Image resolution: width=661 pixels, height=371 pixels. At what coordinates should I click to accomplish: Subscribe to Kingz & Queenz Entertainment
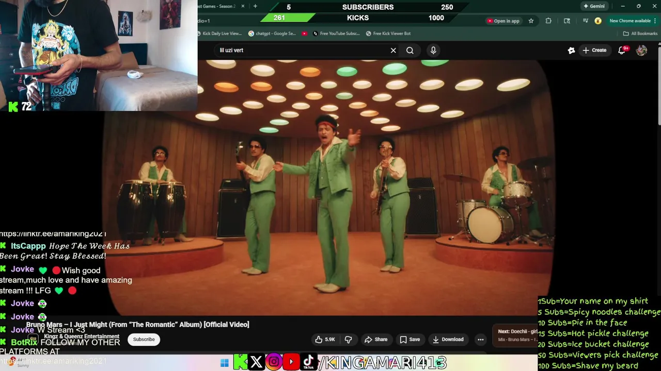[x=144, y=340]
